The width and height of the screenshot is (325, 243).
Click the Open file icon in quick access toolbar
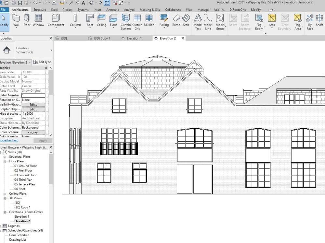click(x=14, y=3)
